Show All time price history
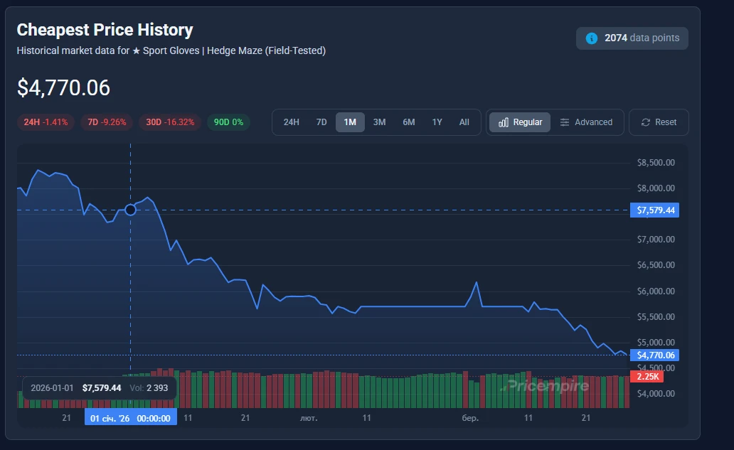This screenshot has width=734, height=450. tap(464, 122)
